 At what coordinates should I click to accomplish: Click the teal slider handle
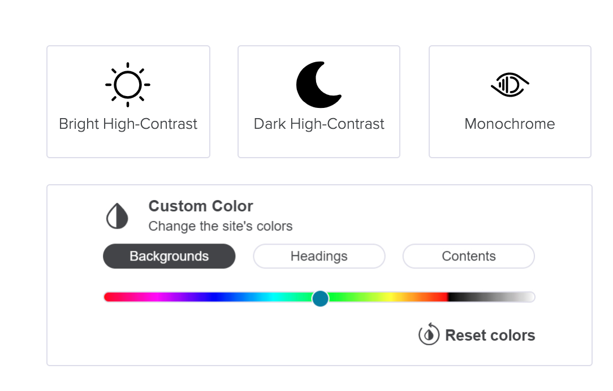click(x=320, y=298)
